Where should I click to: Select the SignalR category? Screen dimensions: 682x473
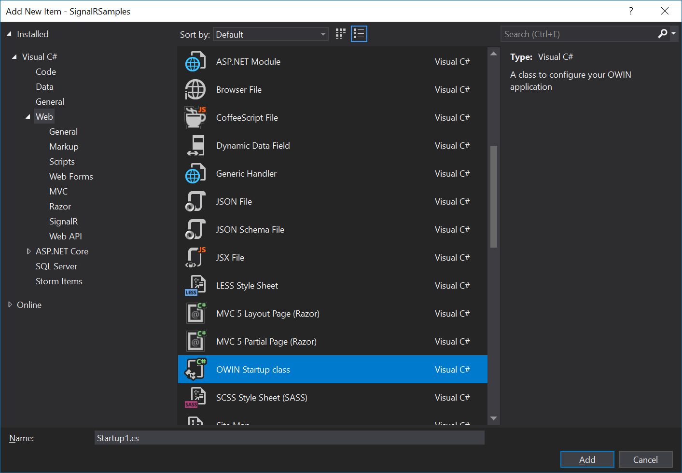(x=63, y=222)
